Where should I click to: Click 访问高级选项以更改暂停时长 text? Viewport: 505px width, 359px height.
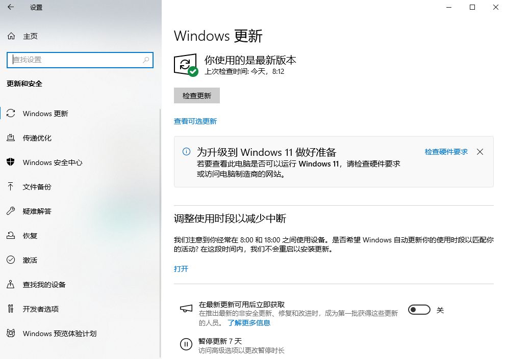(x=242, y=350)
